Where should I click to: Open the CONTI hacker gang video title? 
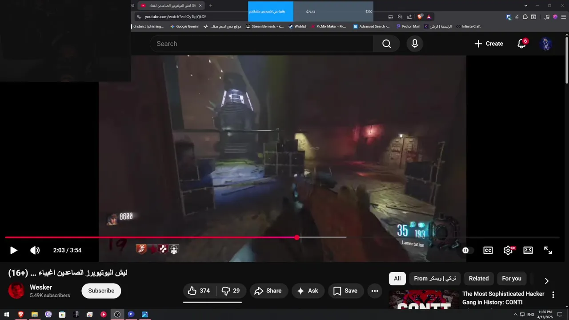tap(503, 298)
